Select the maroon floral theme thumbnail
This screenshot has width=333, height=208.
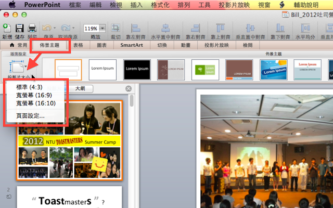[171, 70]
